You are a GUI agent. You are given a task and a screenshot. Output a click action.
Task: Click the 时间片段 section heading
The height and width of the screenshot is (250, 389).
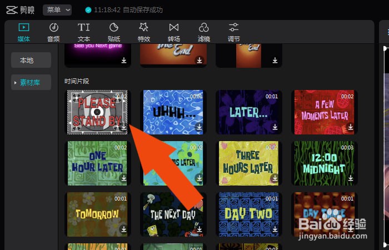click(x=77, y=81)
